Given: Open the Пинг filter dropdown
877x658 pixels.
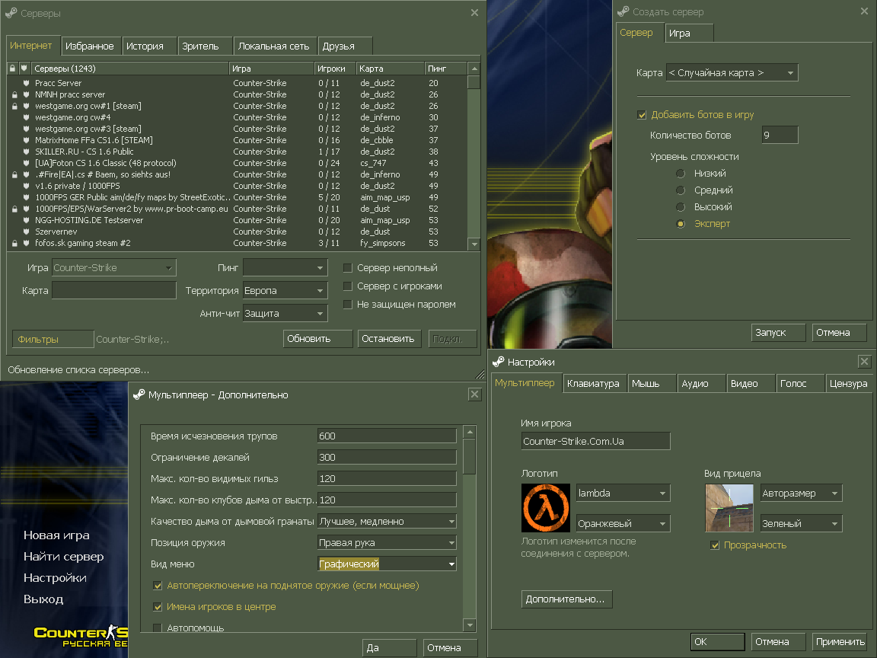Looking at the screenshot, I should 285,268.
